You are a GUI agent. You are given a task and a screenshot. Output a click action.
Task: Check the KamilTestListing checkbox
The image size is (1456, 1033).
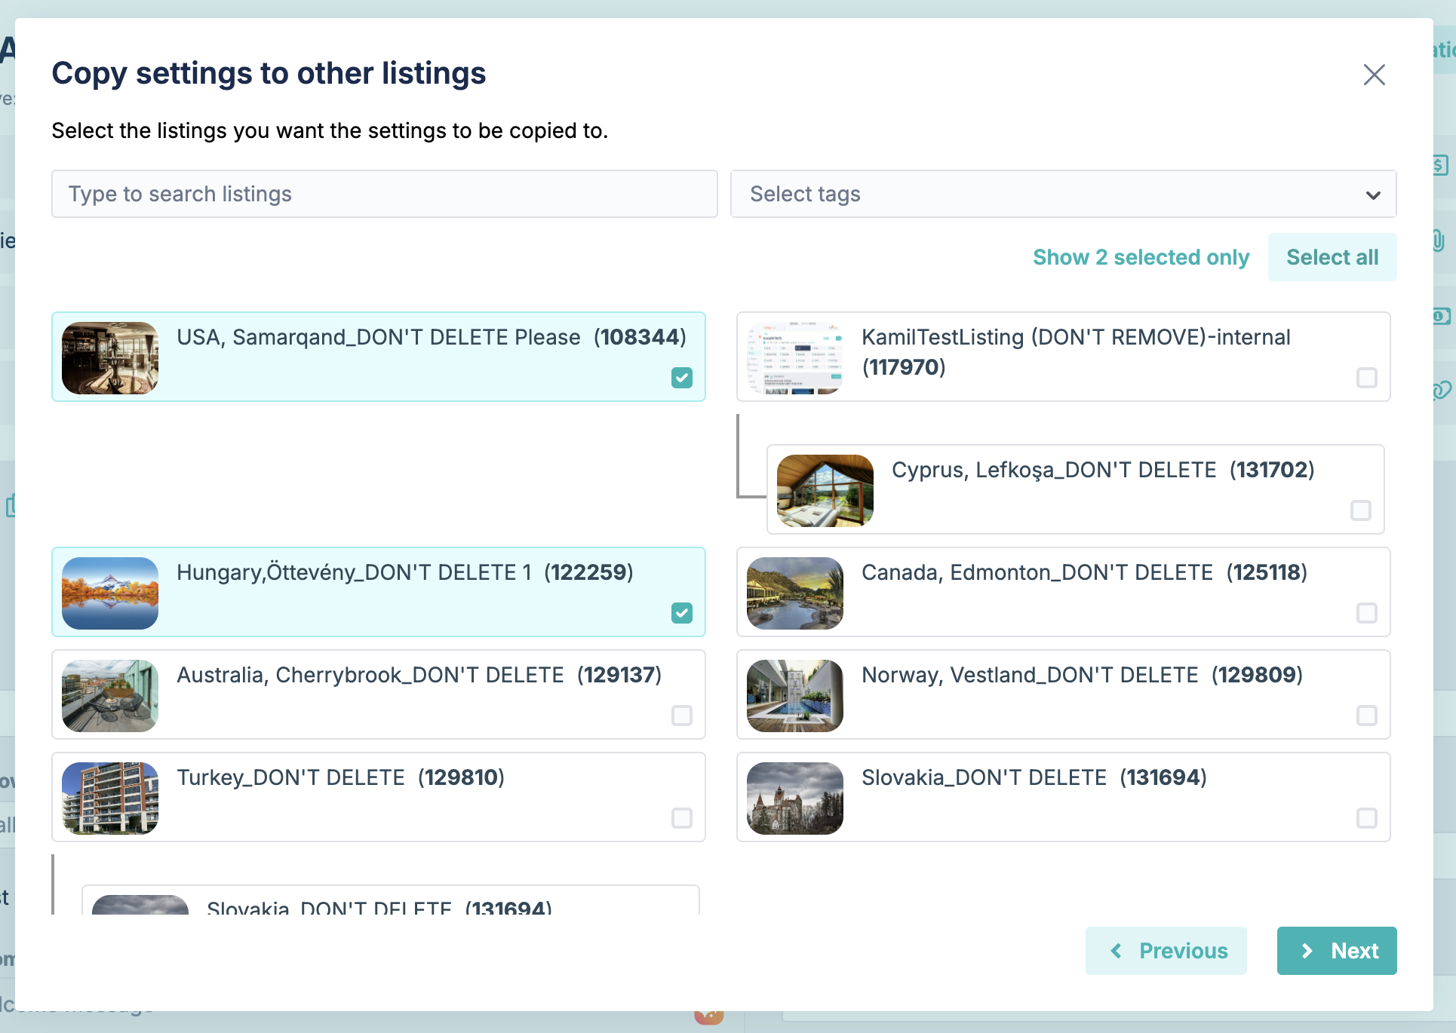[x=1367, y=378]
